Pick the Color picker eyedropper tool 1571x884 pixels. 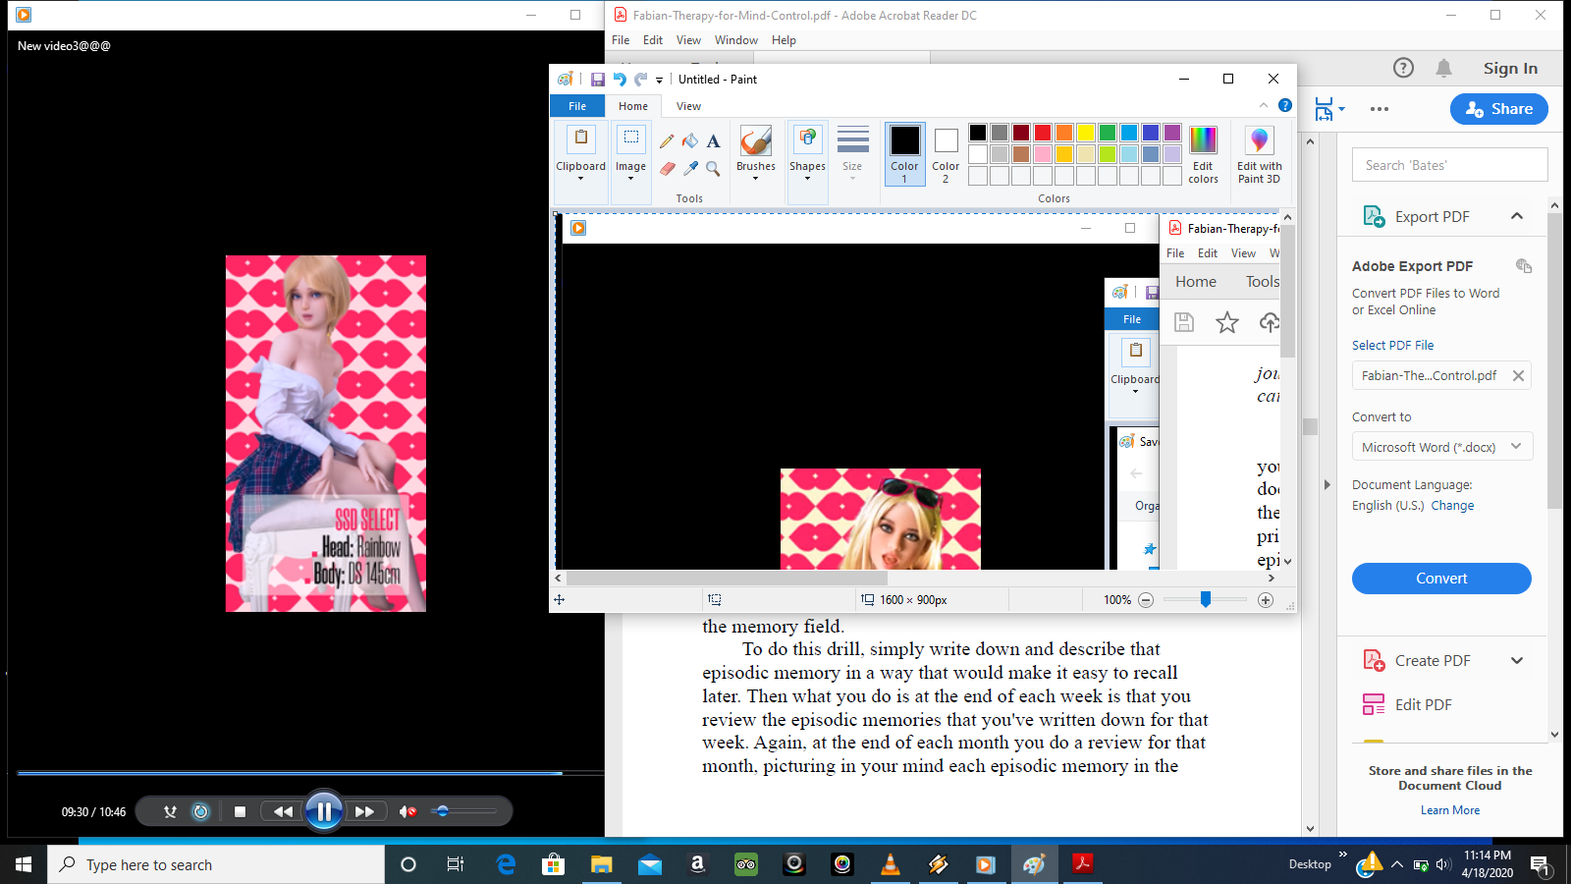click(x=690, y=169)
